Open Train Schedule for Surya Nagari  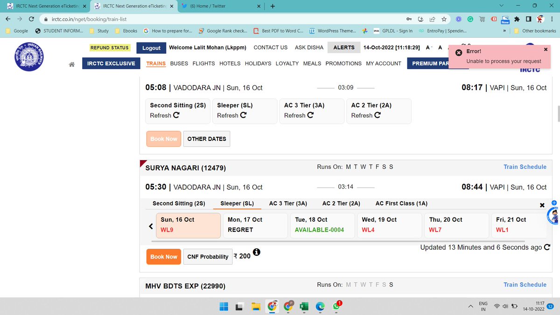(525, 167)
